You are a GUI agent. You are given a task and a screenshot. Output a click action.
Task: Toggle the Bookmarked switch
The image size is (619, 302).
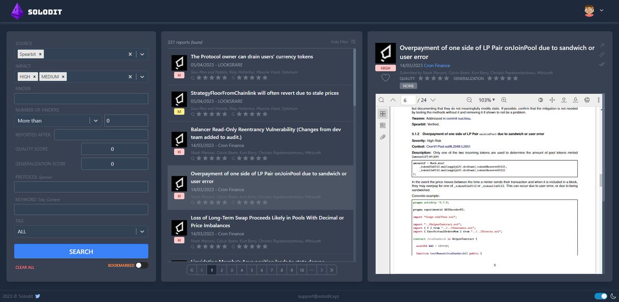142,265
